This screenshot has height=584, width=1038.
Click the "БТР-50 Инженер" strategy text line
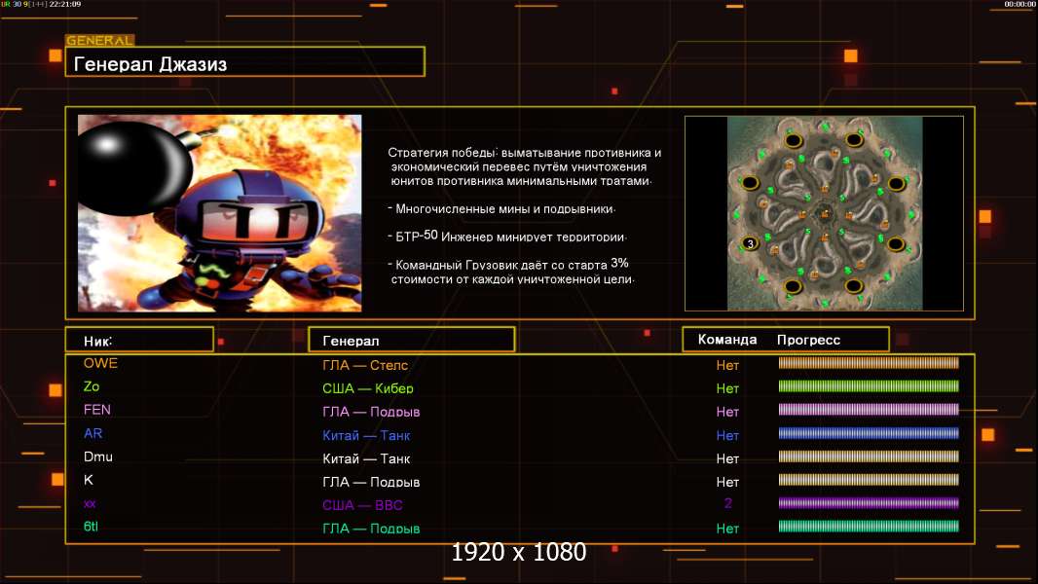[509, 237]
